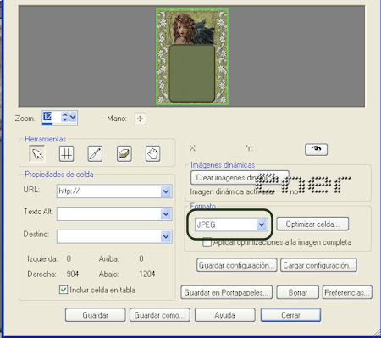Open the URL dropdown list

[x=166, y=191]
